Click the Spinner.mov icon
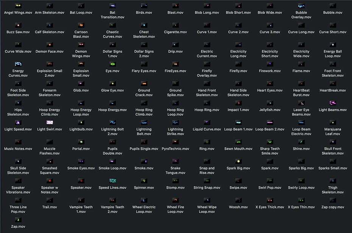 pyautogui.click(x=144, y=181)
